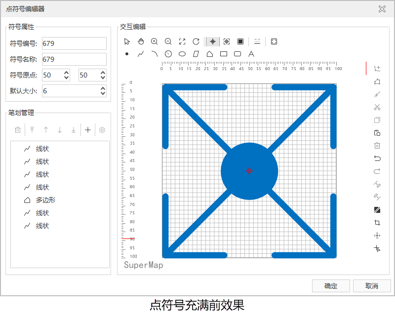This screenshot has width=395, height=316.
Task: Select the point drawing tool
Action: (x=127, y=54)
